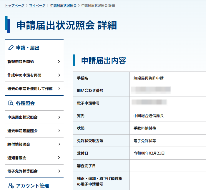Click the chevron arrow on 新規申請を開始
Screen dimensions: 206x194
click(x=59, y=62)
